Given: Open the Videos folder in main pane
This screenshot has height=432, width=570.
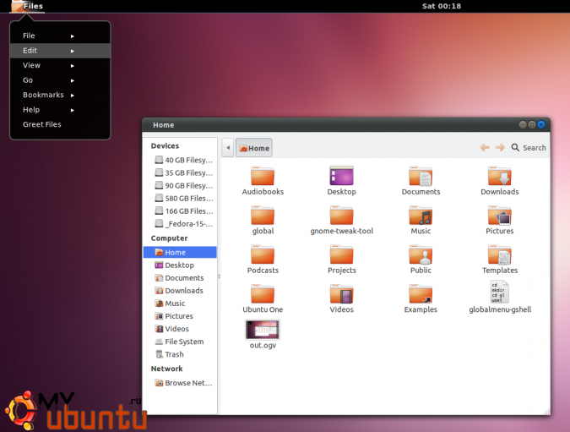Looking at the screenshot, I should (x=341, y=294).
